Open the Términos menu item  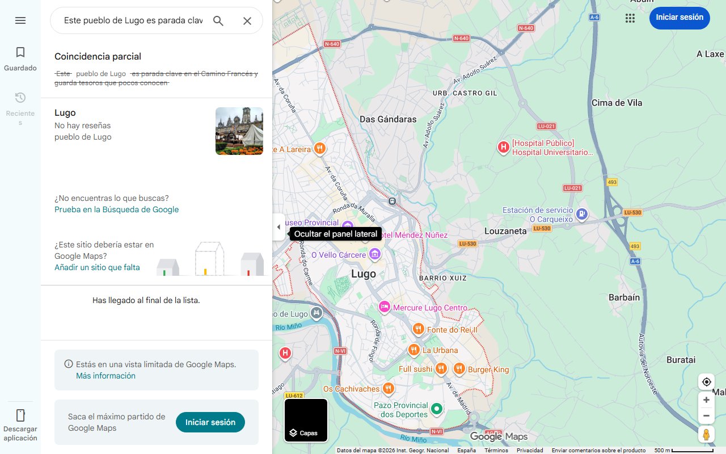[496, 449]
